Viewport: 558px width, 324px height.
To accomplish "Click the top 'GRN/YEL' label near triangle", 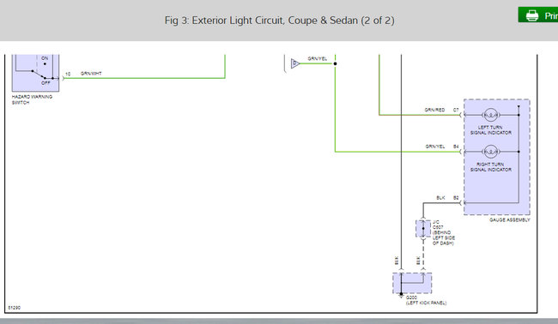I will pyautogui.click(x=318, y=58).
